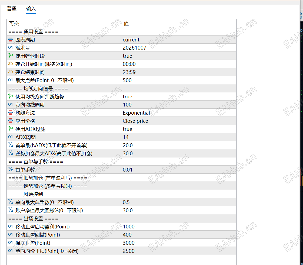The image size is (303, 265).
Task: Select the 魔术号 parameter label
Action: (23, 48)
